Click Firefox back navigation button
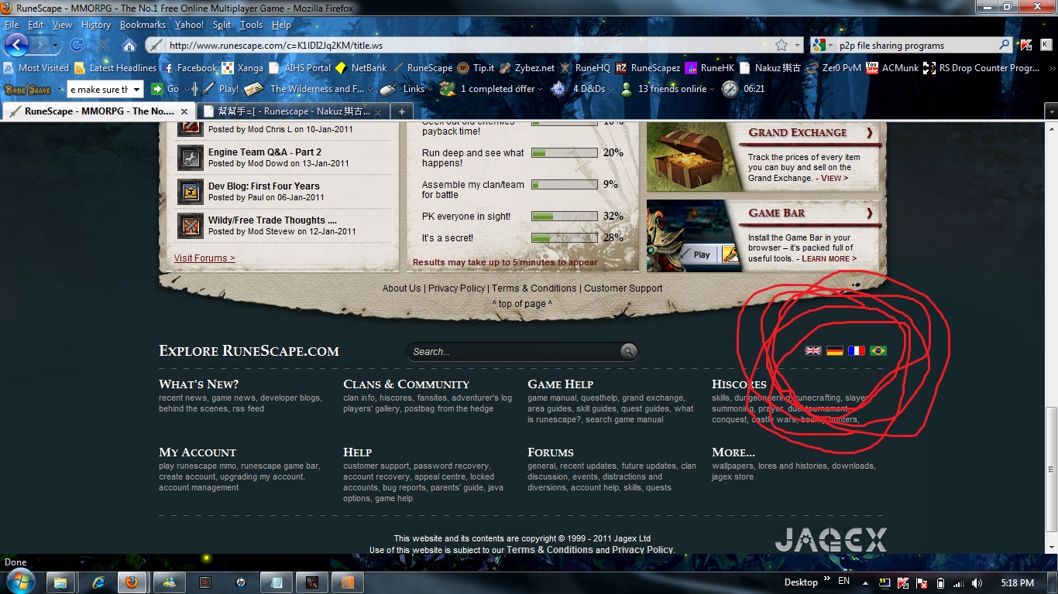Image resolution: width=1058 pixels, height=594 pixels. [x=17, y=45]
